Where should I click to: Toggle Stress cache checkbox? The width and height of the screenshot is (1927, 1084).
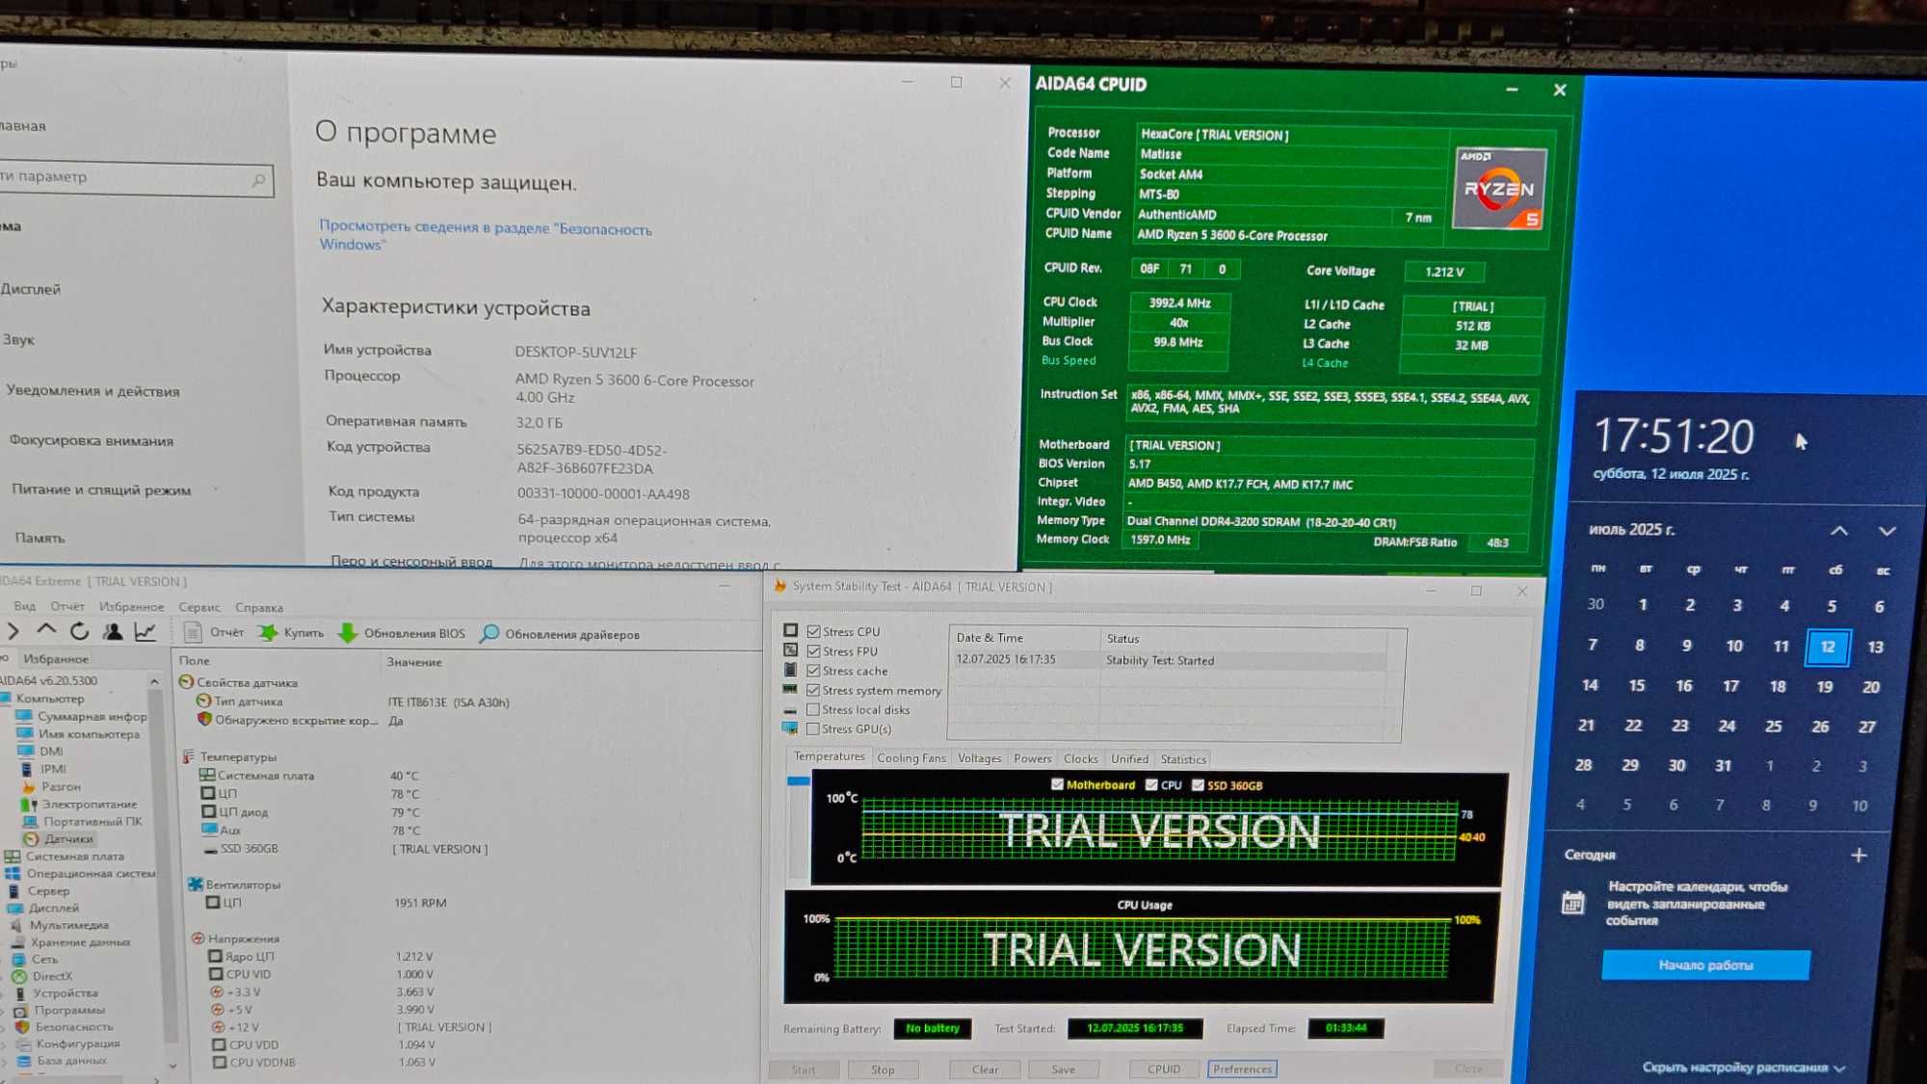tap(814, 671)
